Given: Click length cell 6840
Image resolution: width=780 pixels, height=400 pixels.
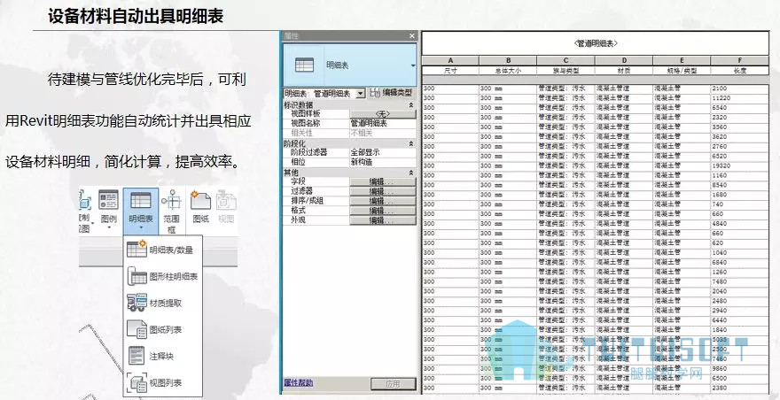Looking at the screenshot, I should tap(741, 262).
